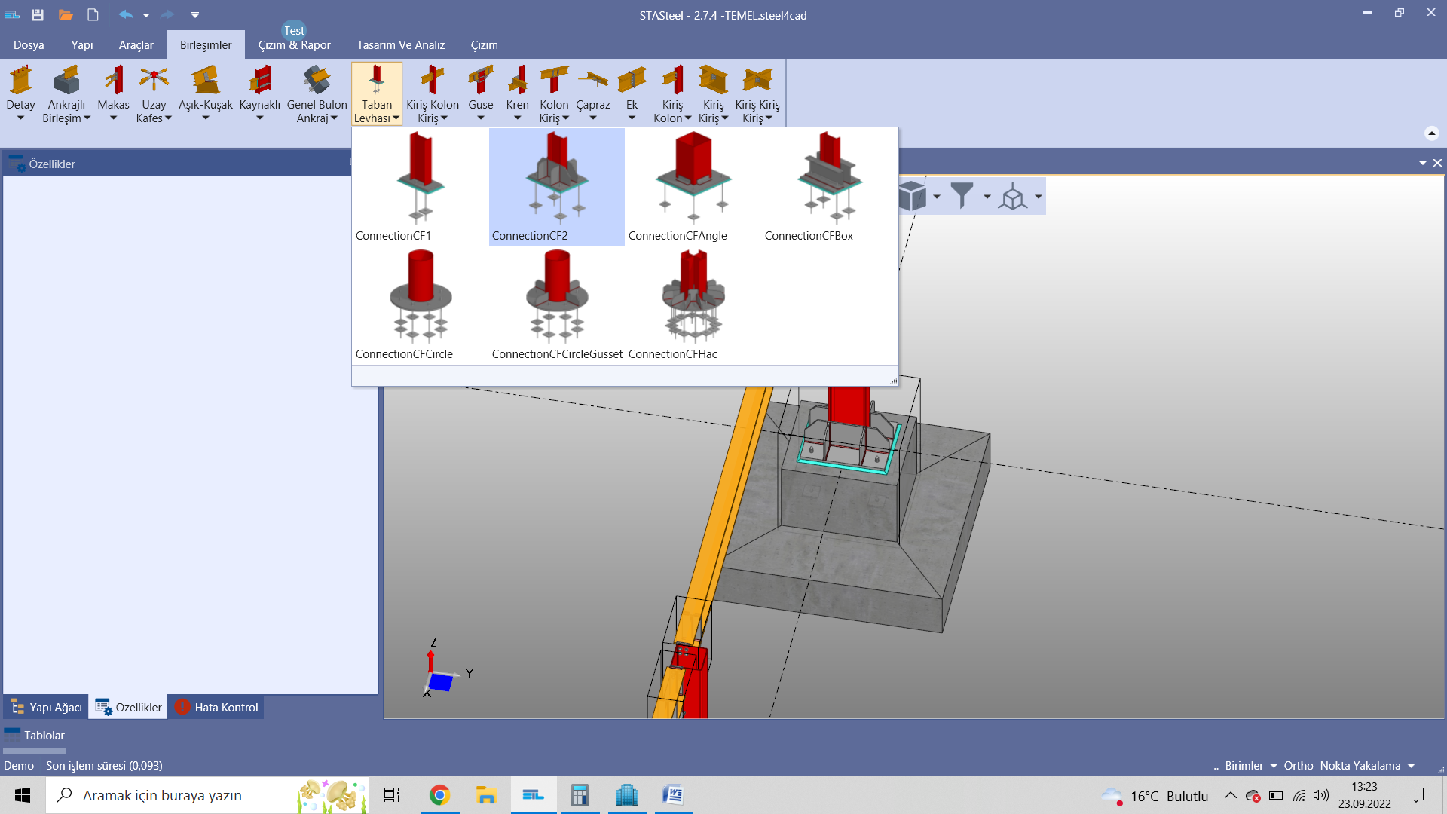Switch to the Yapı ribbon tab
Image resolution: width=1447 pixels, height=814 pixels.
click(81, 45)
